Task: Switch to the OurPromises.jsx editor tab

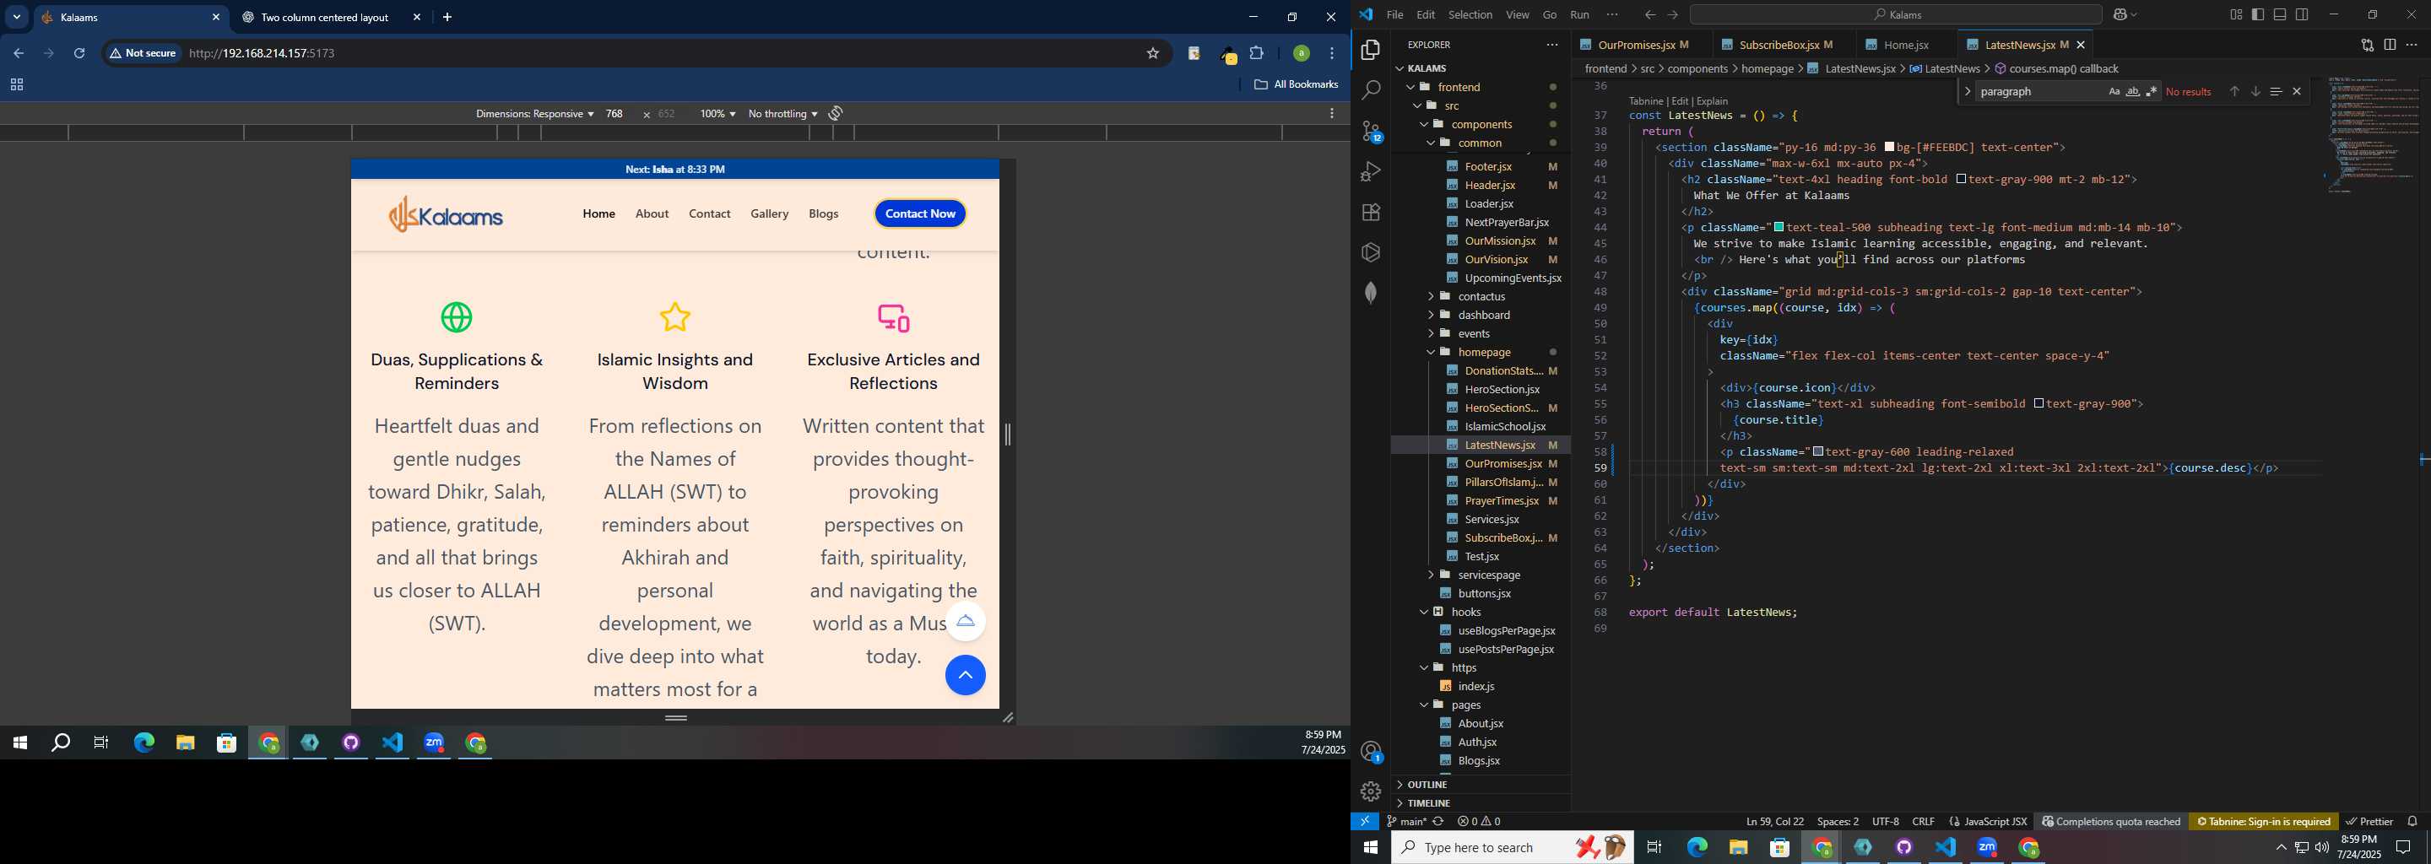Action: coord(1637,45)
